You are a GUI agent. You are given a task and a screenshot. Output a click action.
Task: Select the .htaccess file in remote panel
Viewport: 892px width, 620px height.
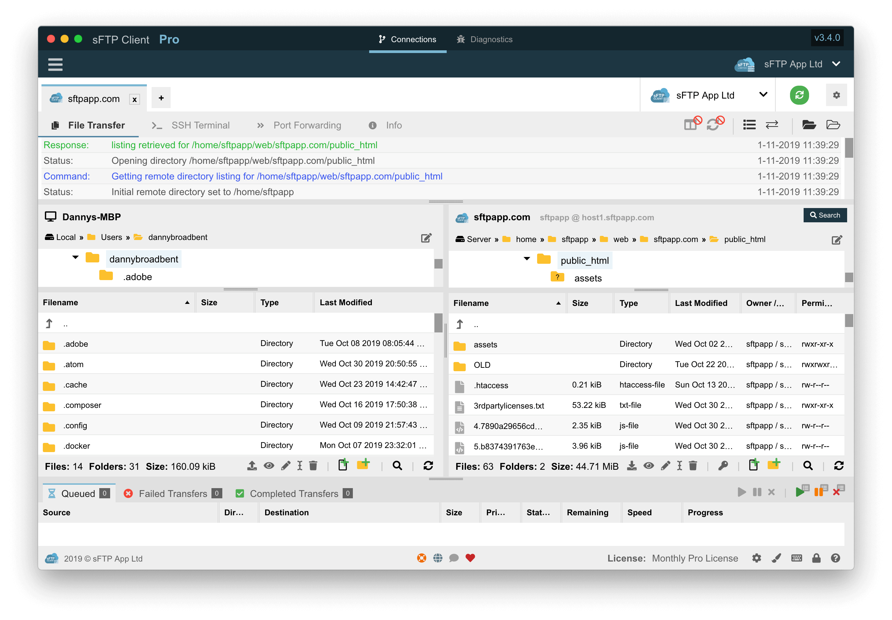pos(490,385)
